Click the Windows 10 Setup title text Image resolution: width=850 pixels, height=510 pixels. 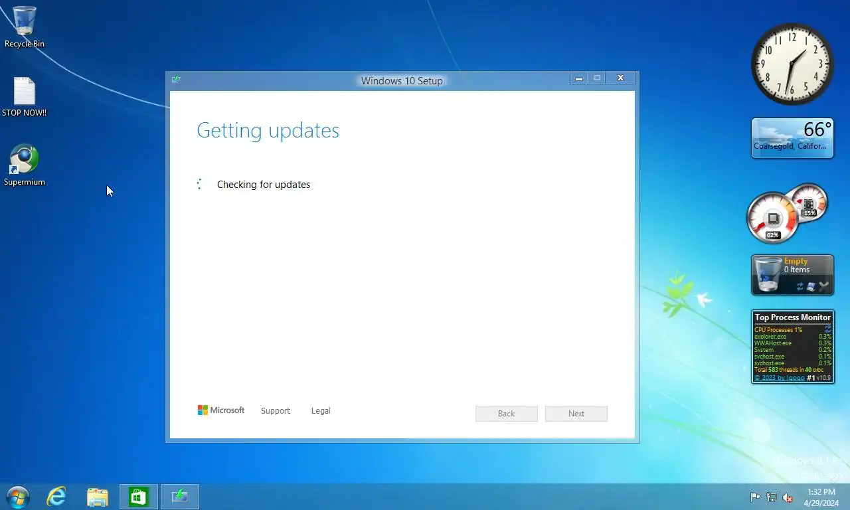pyautogui.click(x=402, y=81)
